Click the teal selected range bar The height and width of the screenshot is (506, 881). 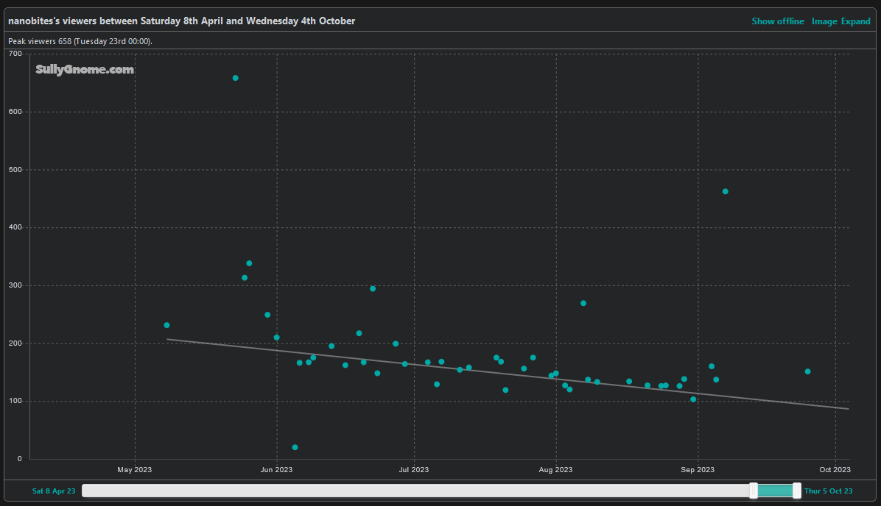point(776,491)
